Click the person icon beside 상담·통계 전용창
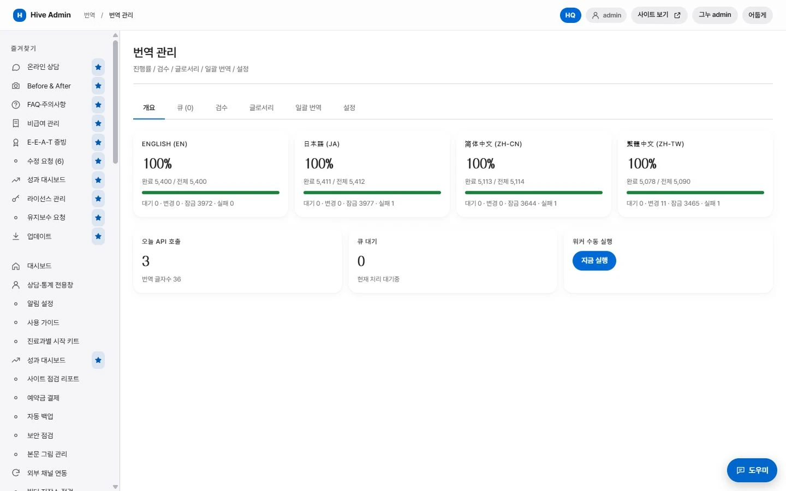786x491 pixels. click(16, 285)
